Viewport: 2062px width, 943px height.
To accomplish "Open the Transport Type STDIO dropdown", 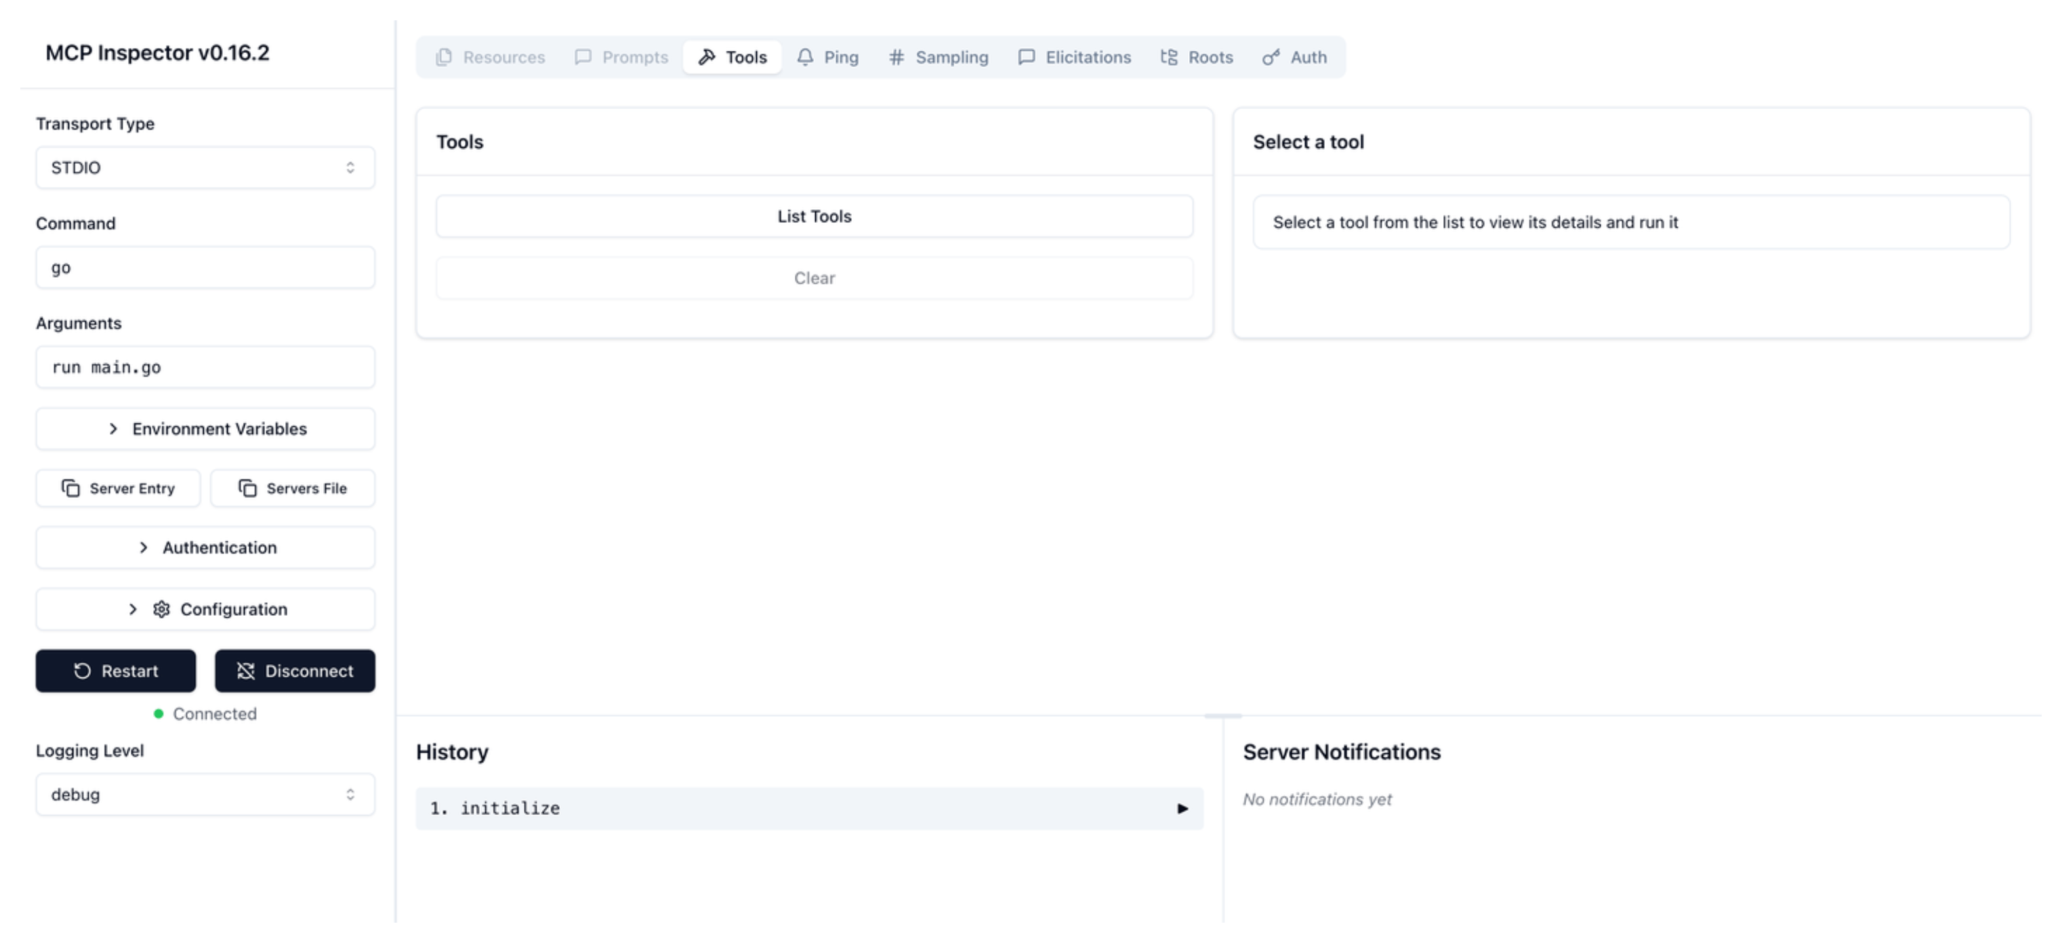I will tap(205, 167).
